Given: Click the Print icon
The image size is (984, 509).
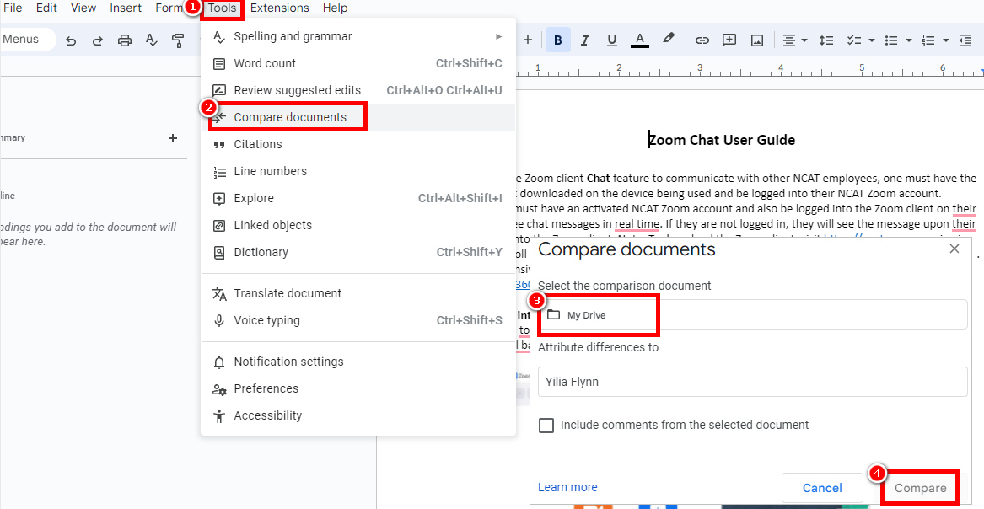Looking at the screenshot, I should pyautogui.click(x=125, y=40).
